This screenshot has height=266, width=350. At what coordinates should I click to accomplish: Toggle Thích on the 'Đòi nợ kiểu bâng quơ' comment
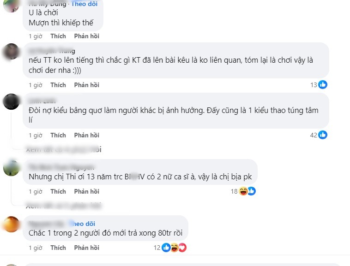pos(58,135)
